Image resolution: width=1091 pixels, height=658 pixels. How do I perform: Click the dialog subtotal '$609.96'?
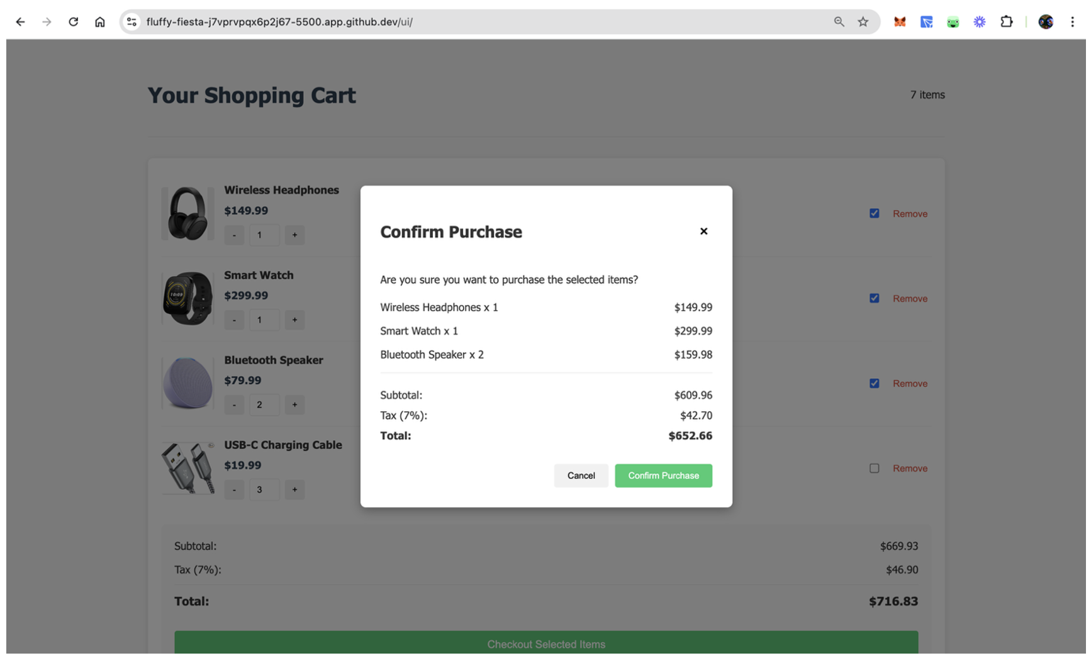pyautogui.click(x=693, y=396)
